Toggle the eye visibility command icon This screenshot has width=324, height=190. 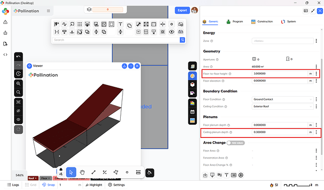click(x=171, y=32)
